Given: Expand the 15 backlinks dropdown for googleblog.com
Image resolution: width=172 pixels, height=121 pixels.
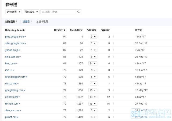Looking at the screenshot, I should (93, 90).
